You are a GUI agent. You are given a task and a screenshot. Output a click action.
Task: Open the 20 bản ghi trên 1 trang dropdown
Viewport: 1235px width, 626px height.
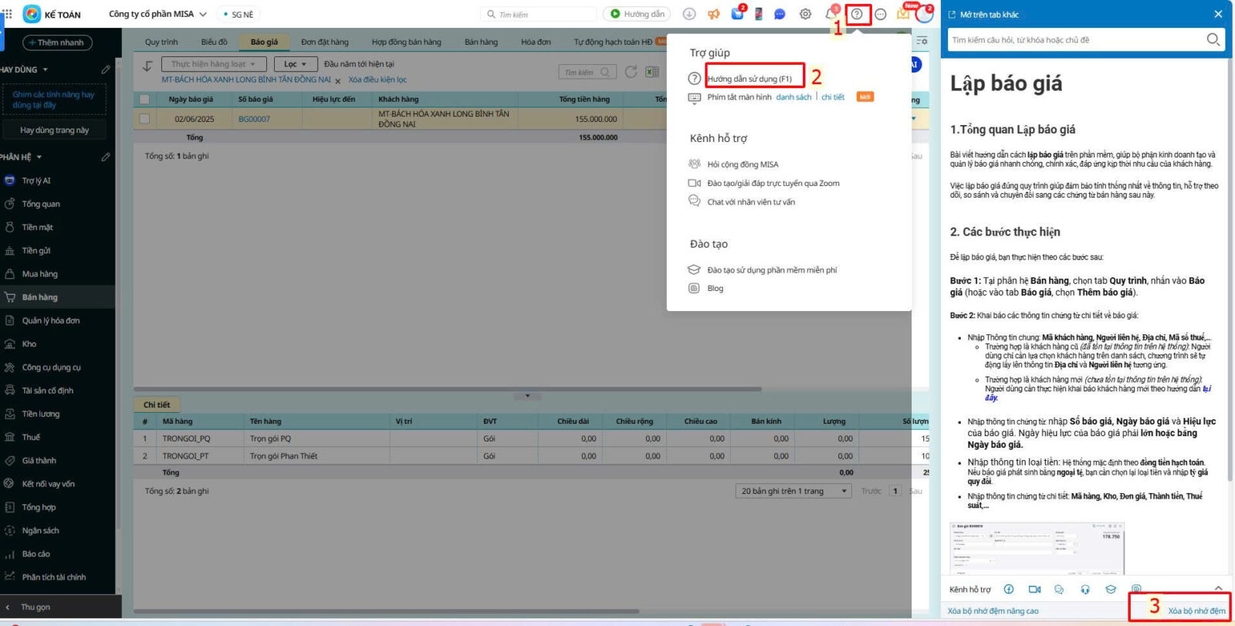tap(793, 491)
